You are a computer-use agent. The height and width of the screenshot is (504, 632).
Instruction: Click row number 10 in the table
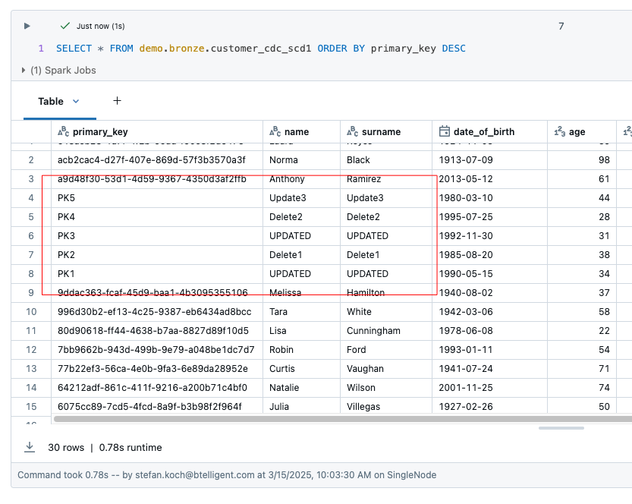pos(31,312)
